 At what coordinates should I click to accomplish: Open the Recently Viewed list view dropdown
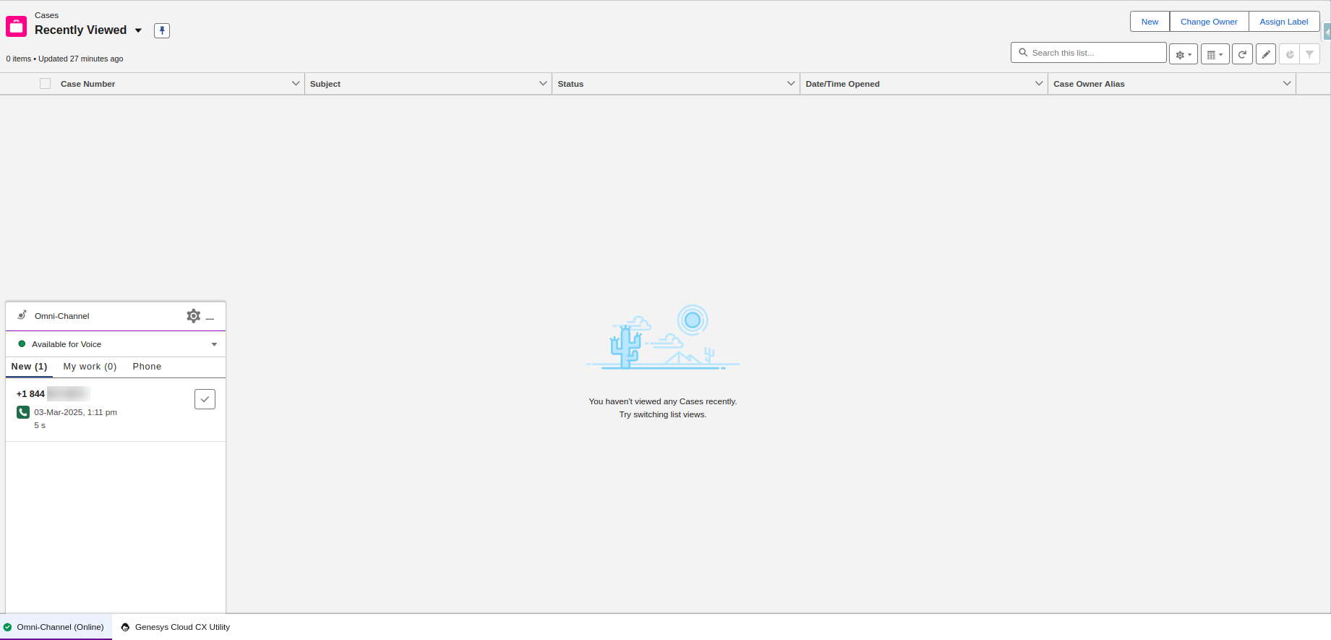(x=138, y=30)
